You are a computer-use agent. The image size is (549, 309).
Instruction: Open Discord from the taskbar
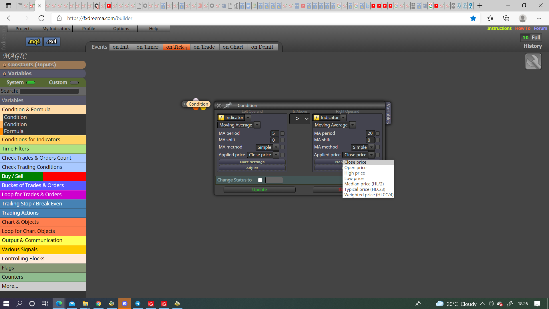pyautogui.click(x=125, y=304)
